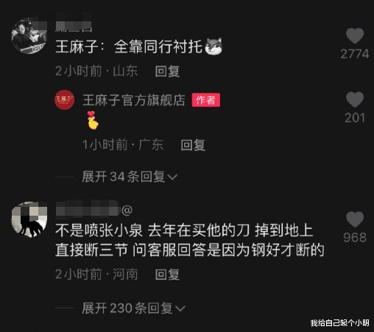Like the 王麻子官方旗舰店 author reply
This screenshot has height=332, width=374.
(x=355, y=99)
